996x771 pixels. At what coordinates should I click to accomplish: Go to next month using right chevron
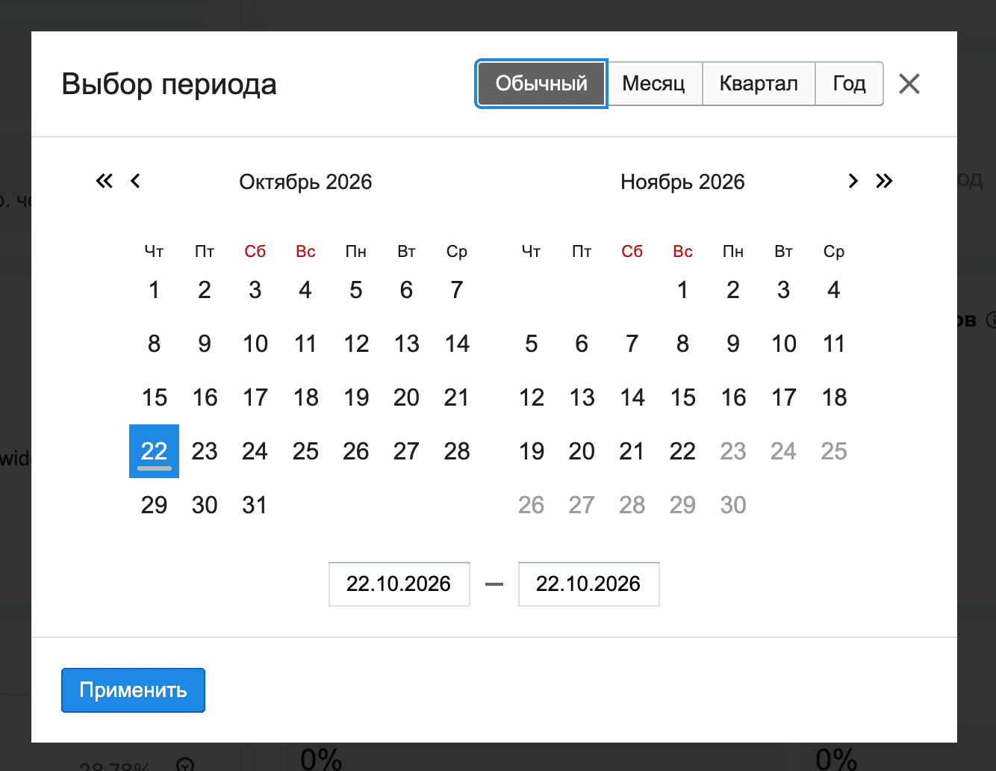[x=853, y=181]
